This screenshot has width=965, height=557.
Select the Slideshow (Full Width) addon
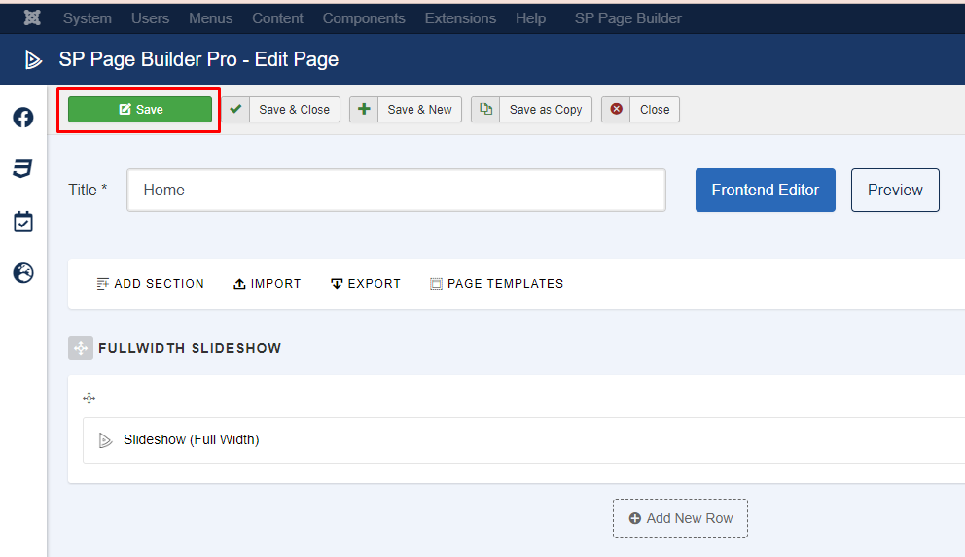click(x=523, y=440)
